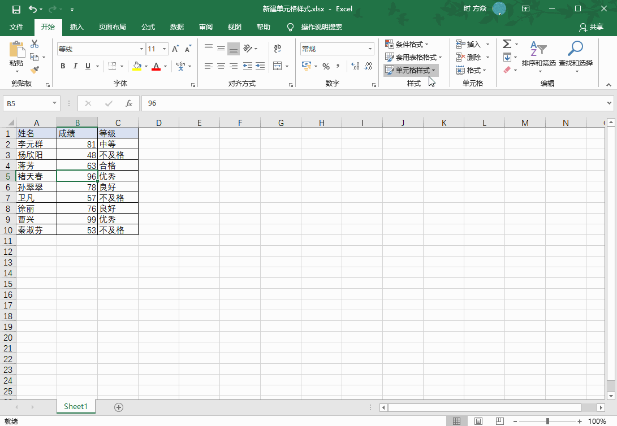This screenshot has width=617, height=426.
Task: Increase font size with the large A icon
Action: point(175,49)
